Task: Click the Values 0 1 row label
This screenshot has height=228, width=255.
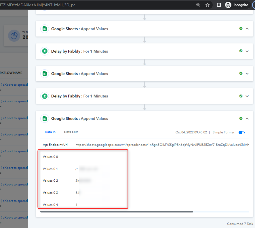Action: (x=50, y=169)
